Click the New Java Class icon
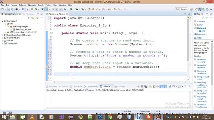Screen dimensions: 214x120 coord(36,9)
